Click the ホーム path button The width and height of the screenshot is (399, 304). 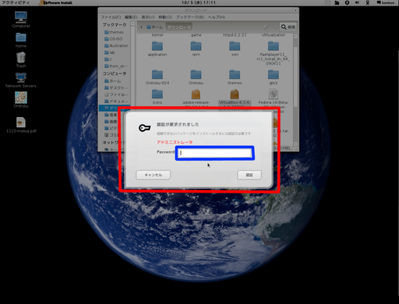click(154, 27)
